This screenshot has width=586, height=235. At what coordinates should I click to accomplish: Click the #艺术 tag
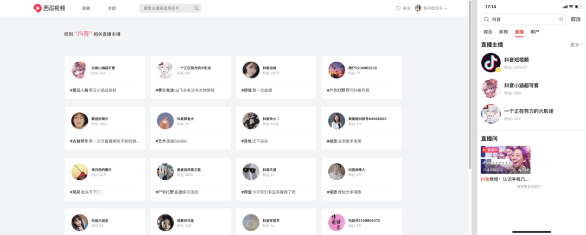tap(160, 141)
